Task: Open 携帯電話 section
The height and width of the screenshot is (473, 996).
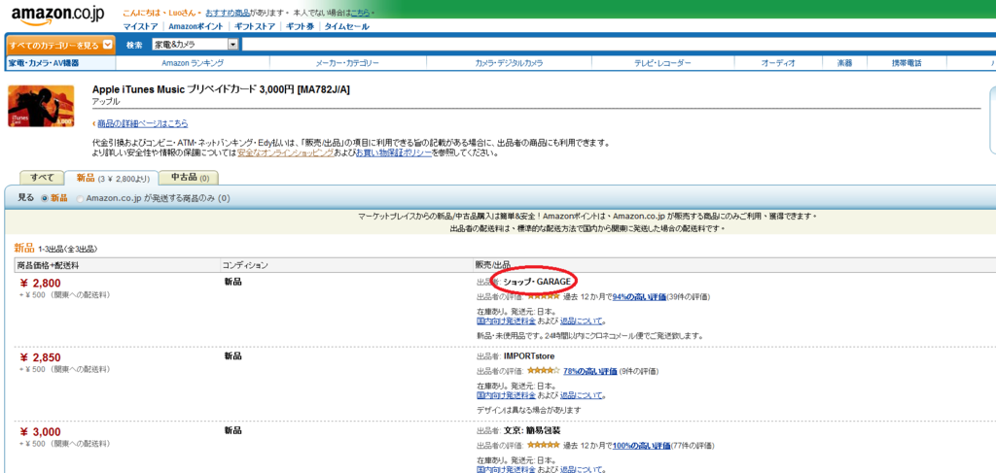Action: 907,63
